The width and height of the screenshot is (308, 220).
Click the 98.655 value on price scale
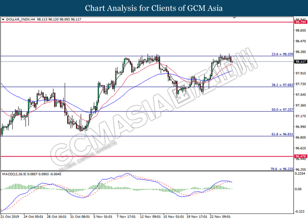point(300,30)
